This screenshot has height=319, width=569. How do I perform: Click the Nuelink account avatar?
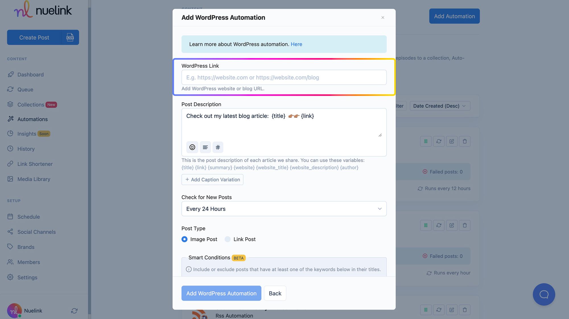pos(14,310)
